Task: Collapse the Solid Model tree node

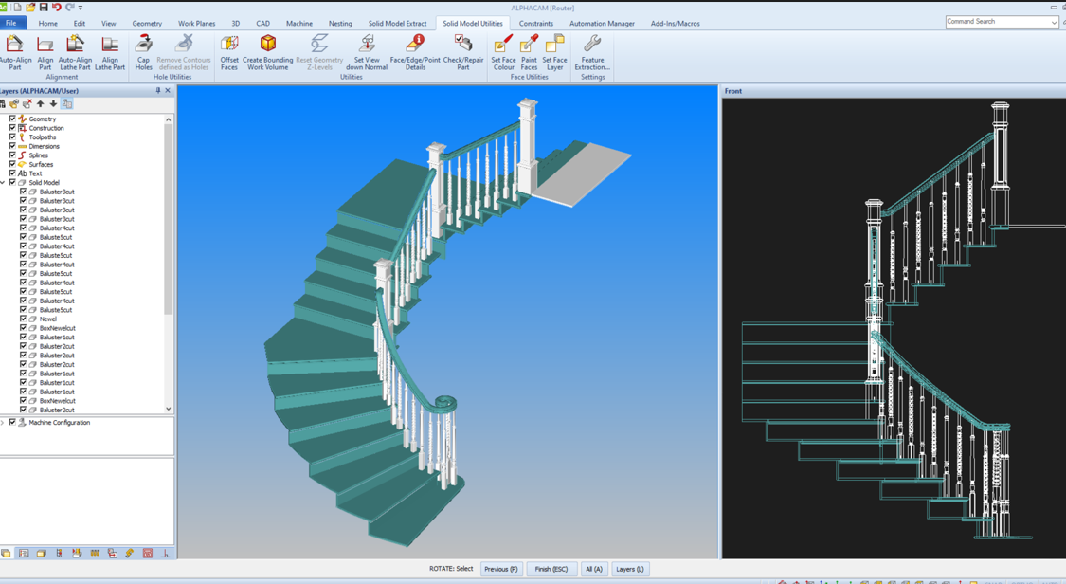Action: point(3,183)
